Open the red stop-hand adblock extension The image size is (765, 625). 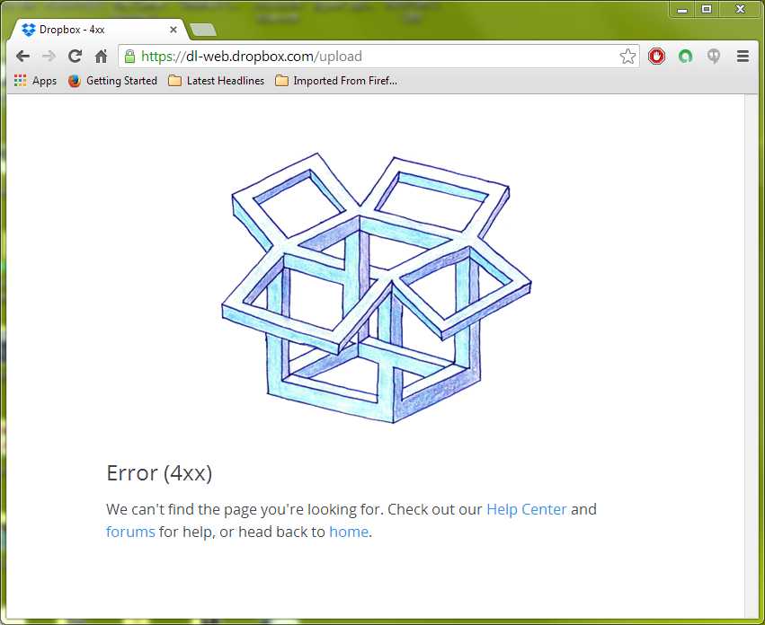(657, 56)
